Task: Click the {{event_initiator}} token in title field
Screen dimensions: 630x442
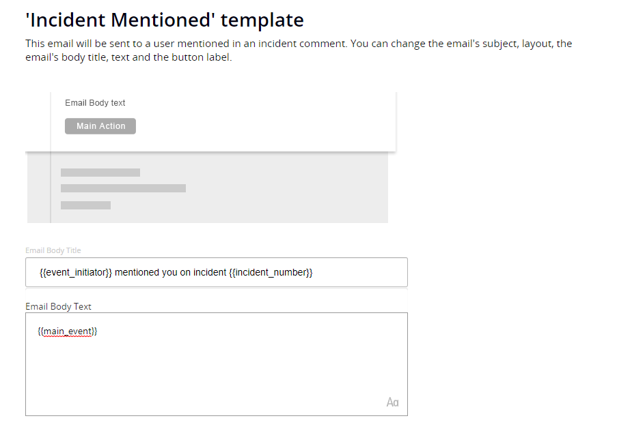Action: click(76, 273)
